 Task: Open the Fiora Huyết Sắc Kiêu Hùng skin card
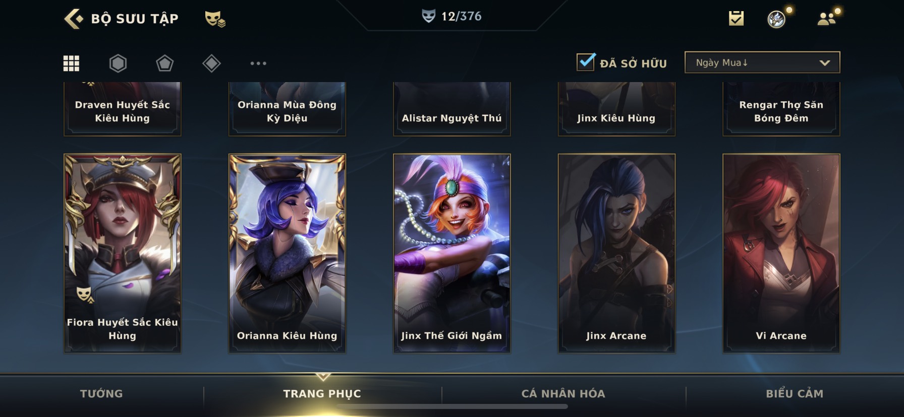[x=123, y=253]
